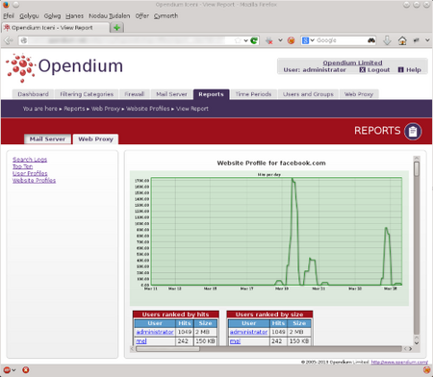Open Mail Server tab in top navigation
This screenshot has height=377, width=433.
171,94
